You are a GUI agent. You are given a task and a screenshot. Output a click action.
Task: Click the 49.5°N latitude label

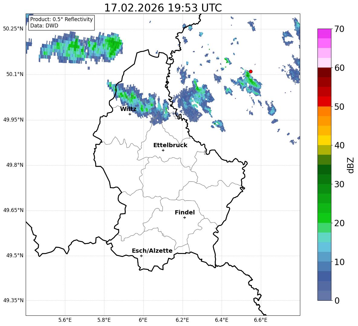pos(15,255)
